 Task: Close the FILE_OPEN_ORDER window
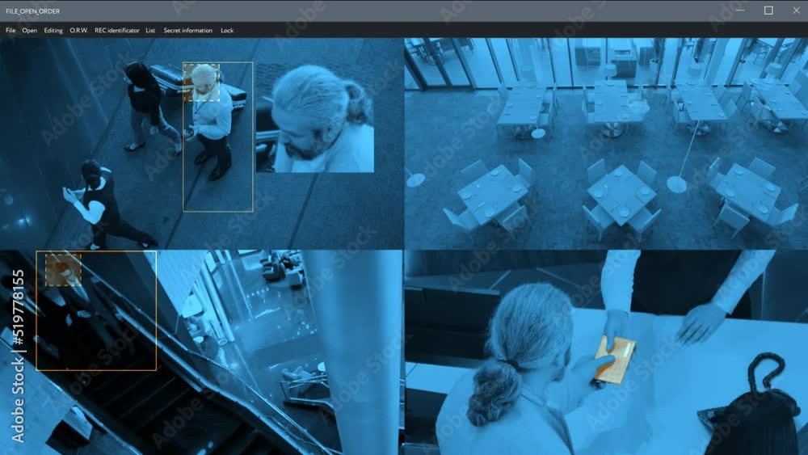[796, 11]
